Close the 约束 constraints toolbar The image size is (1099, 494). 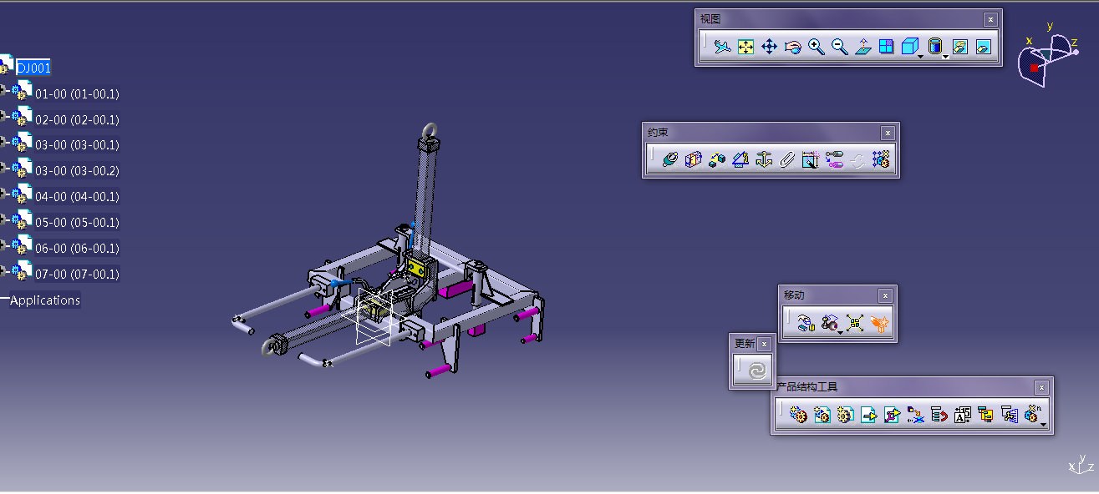click(x=888, y=133)
